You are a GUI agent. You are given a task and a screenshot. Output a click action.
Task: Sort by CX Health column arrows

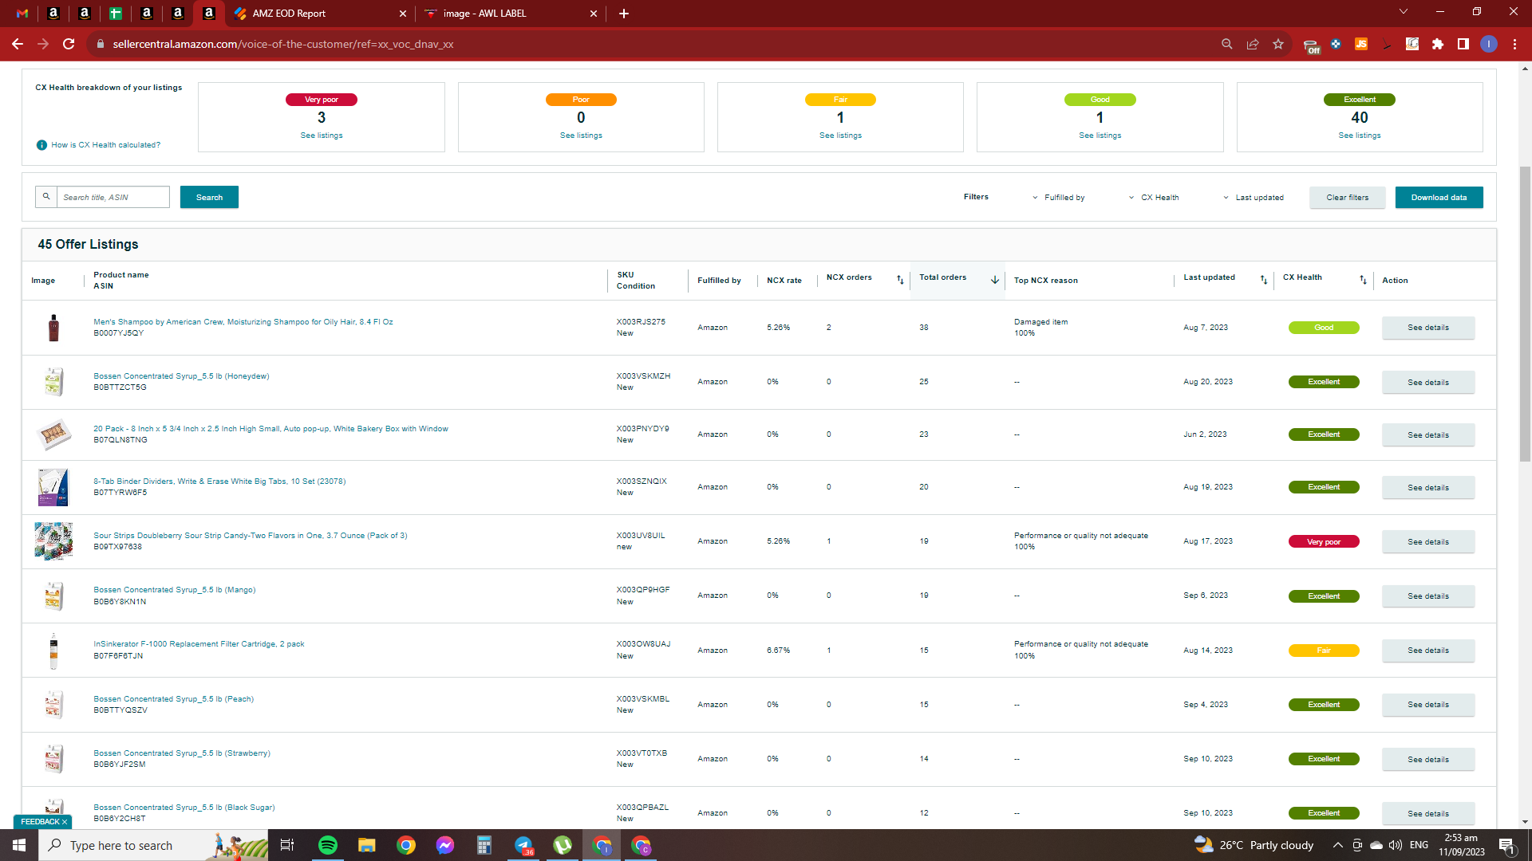pos(1363,280)
